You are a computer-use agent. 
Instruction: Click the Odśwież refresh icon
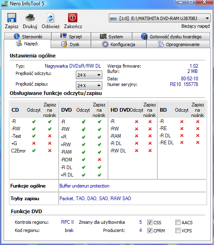(51, 18)
